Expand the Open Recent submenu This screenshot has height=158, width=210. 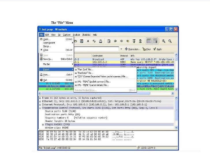coord(56,43)
